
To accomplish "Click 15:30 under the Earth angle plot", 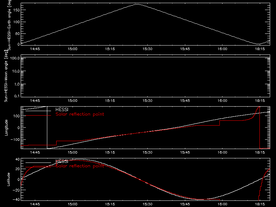I will [148, 49].
